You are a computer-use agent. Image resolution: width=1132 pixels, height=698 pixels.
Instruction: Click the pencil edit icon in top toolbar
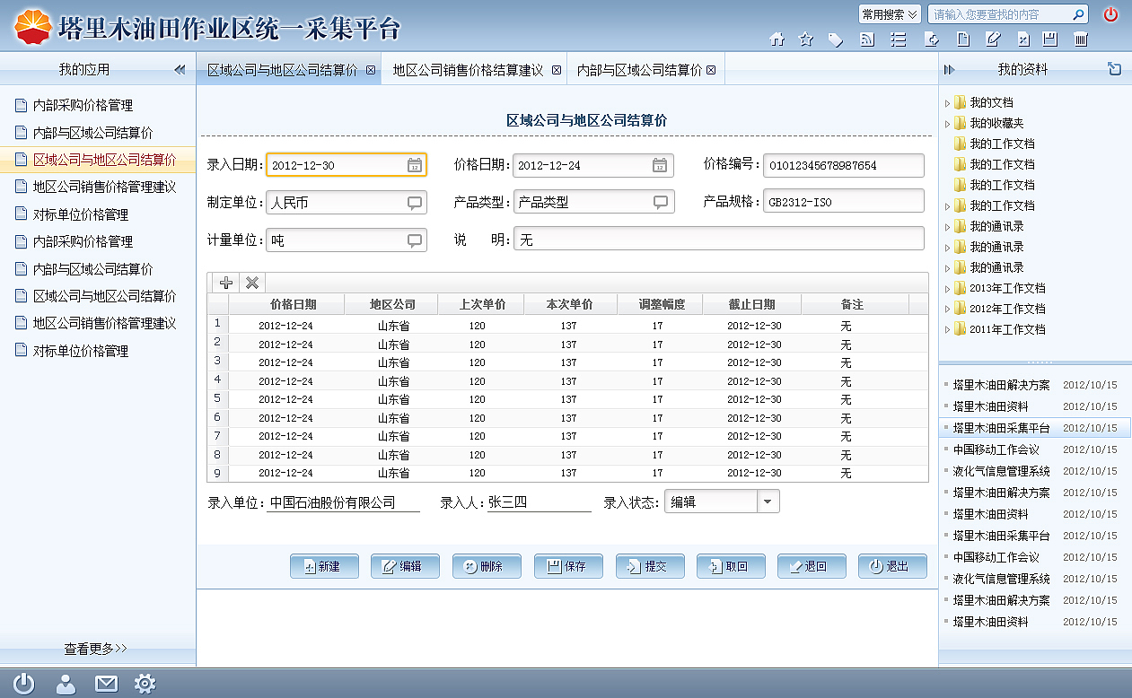[x=993, y=39]
